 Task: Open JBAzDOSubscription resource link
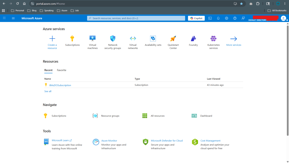coord(60,85)
